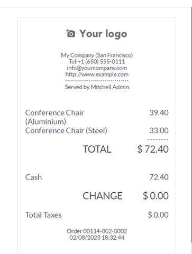Select the Conference Chair (Steel) line item

[x=66, y=130]
